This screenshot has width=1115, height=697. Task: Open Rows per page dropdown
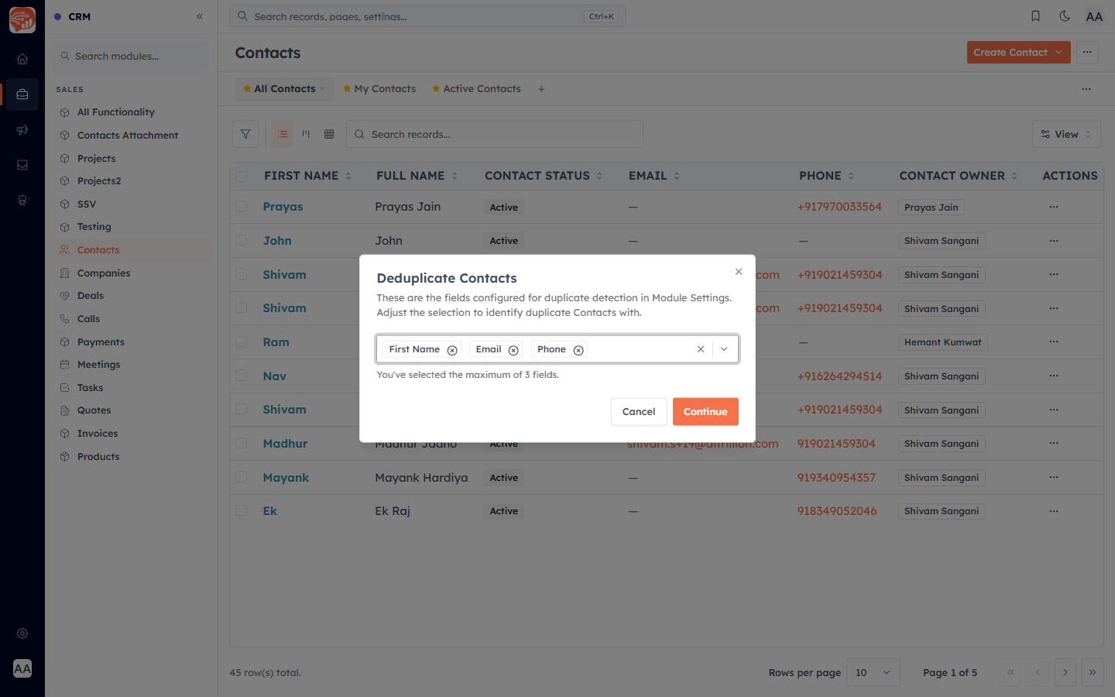[873, 672]
